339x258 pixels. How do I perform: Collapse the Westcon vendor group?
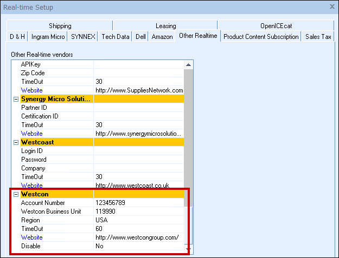16,194
